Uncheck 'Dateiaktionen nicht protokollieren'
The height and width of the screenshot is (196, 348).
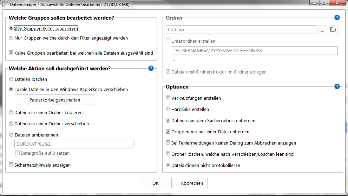(168, 165)
